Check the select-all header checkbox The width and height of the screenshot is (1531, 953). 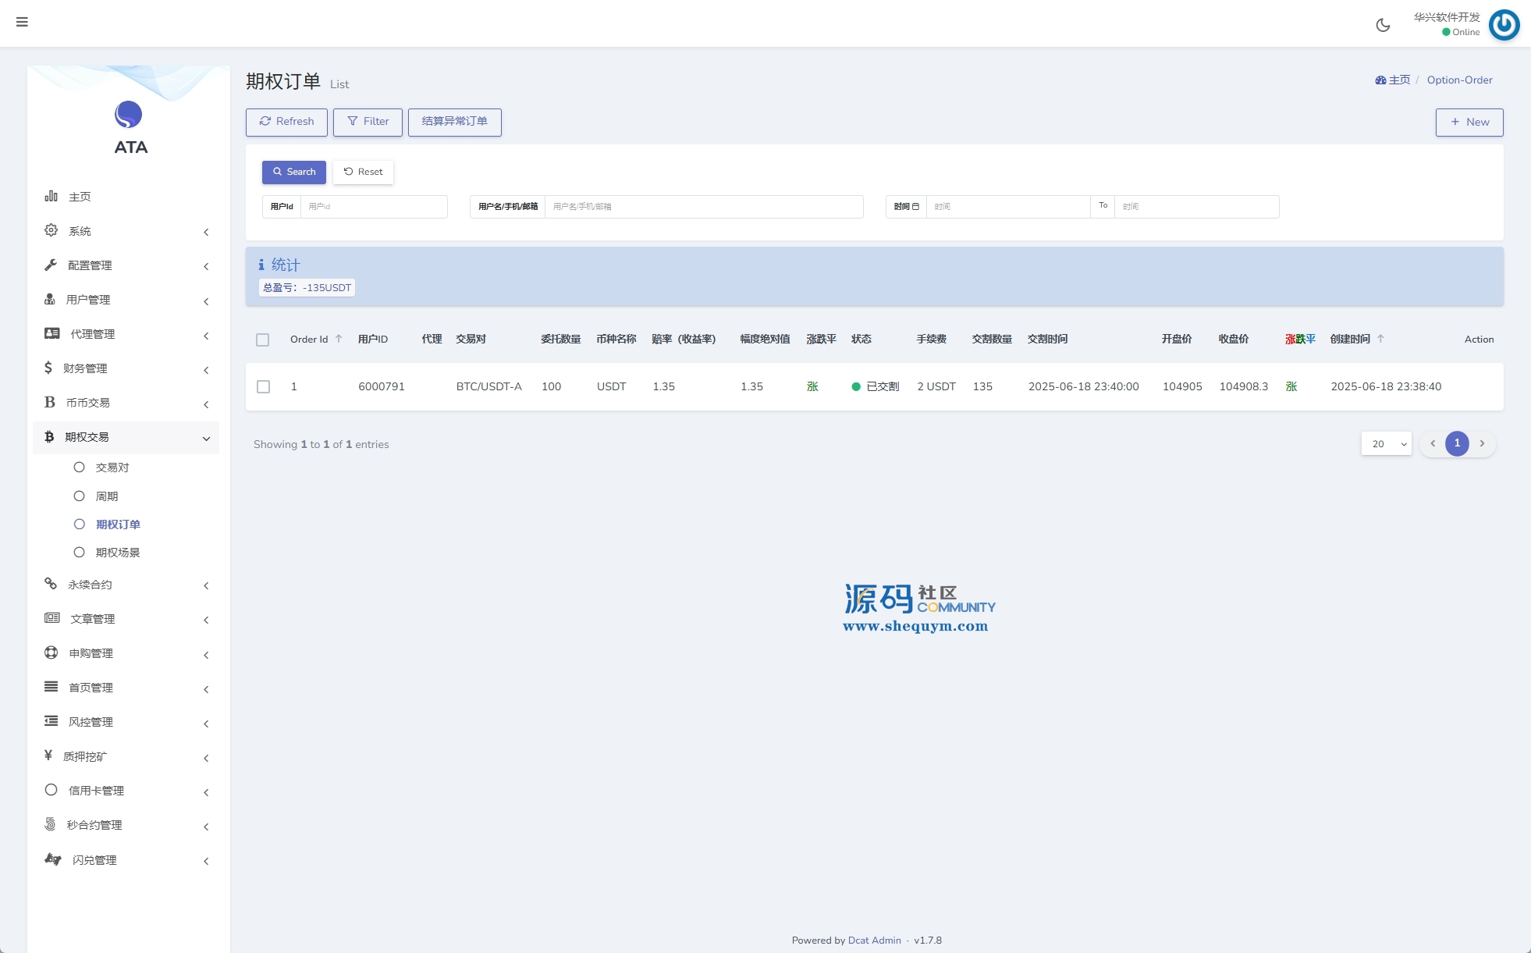(x=263, y=340)
